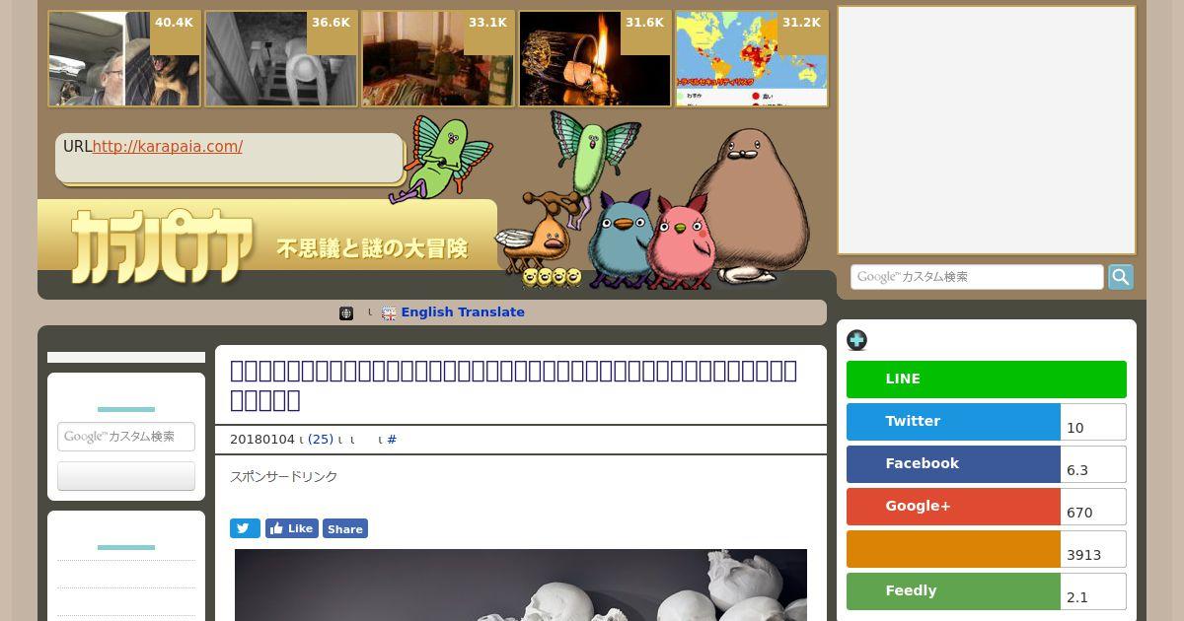Follow the http://karapaia.com/ URL link
The width and height of the screenshot is (1184, 621).
click(x=167, y=147)
